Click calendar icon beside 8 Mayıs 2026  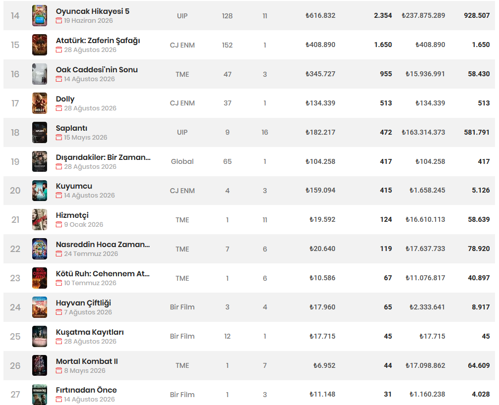tap(59, 370)
